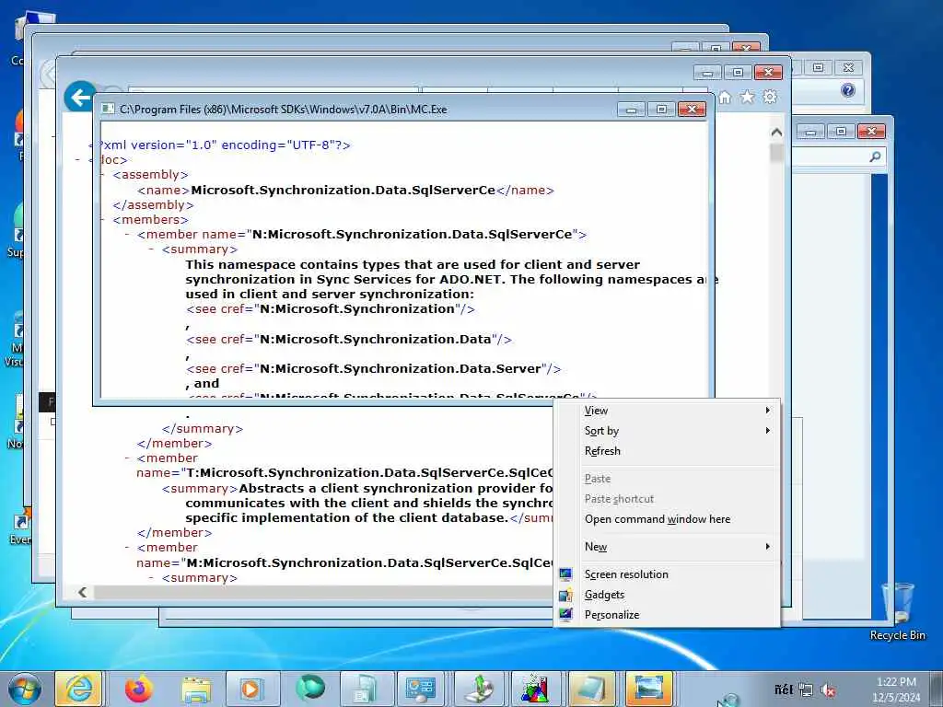Choose Refresh from the context menu
The width and height of the screenshot is (943, 707).
pyautogui.click(x=668, y=451)
